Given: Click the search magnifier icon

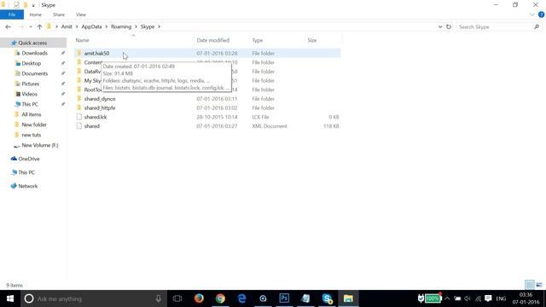Looking at the screenshot, I should (x=537, y=26).
